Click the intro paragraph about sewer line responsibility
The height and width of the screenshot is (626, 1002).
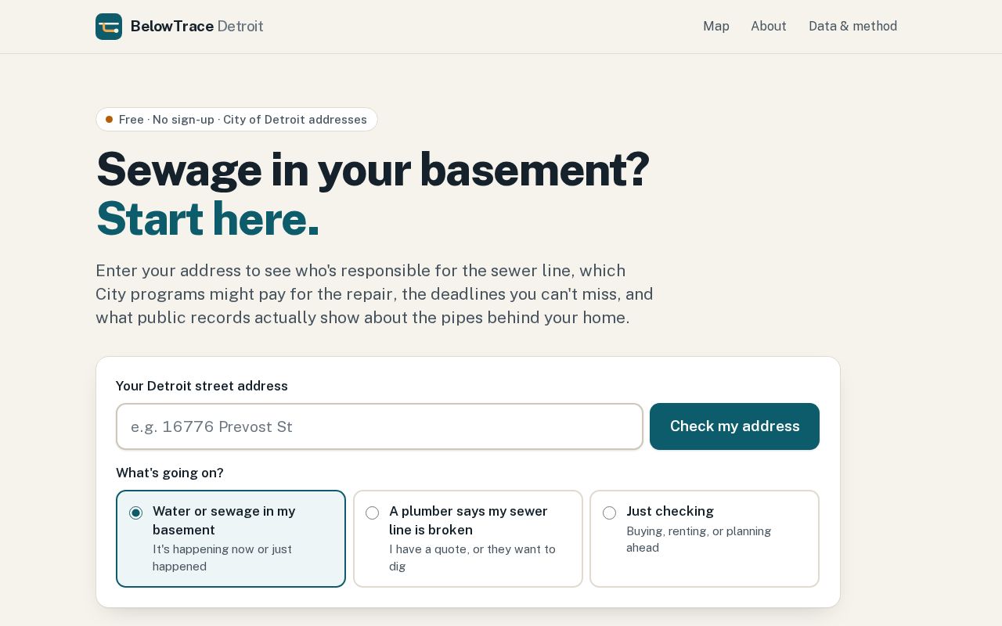coord(374,294)
